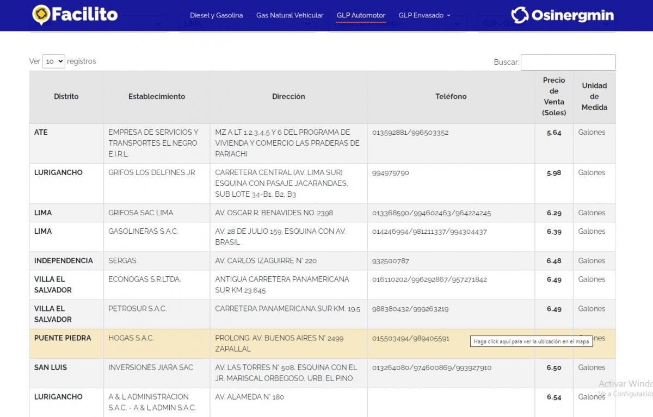Click Empresa de Servicios y Transportes El Negro
Viewport: 653px width, 417px height.
153,144
